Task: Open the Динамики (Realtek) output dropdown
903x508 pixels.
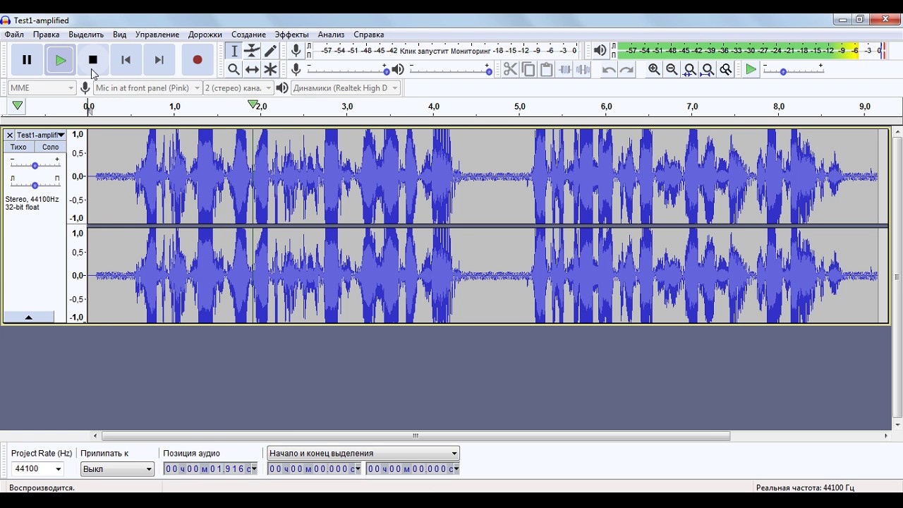Action: pos(346,87)
